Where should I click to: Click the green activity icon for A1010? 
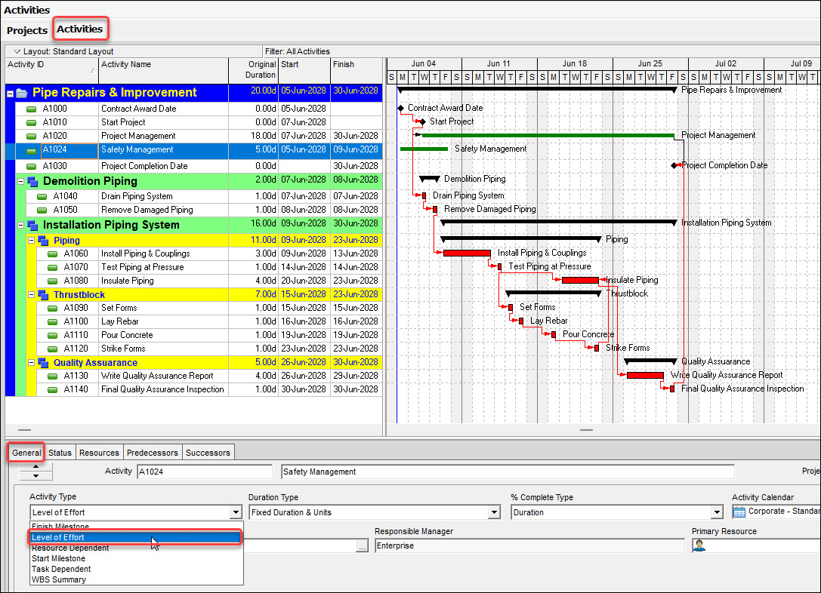(32, 122)
